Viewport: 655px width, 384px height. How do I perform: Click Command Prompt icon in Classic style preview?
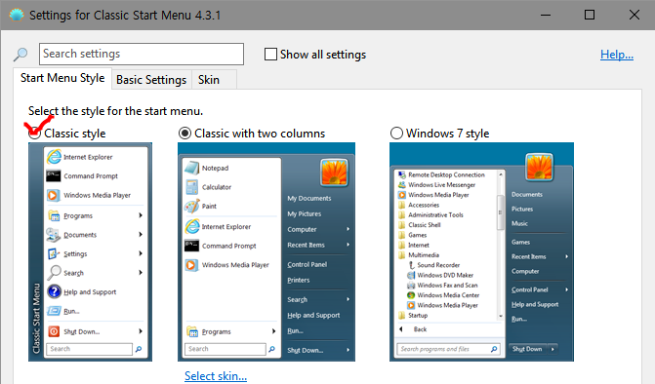tap(54, 176)
